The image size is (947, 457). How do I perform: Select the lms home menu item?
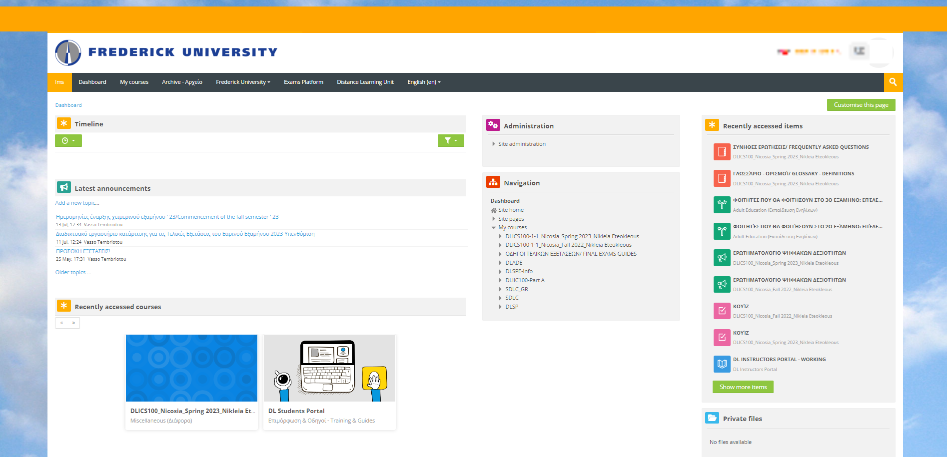(x=59, y=82)
